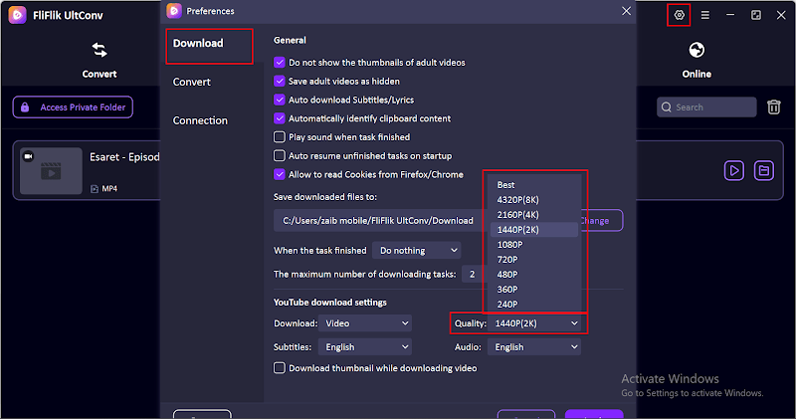The width and height of the screenshot is (796, 419).
Task: Enable Download thumbnail while downloading video
Action: [280, 367]
